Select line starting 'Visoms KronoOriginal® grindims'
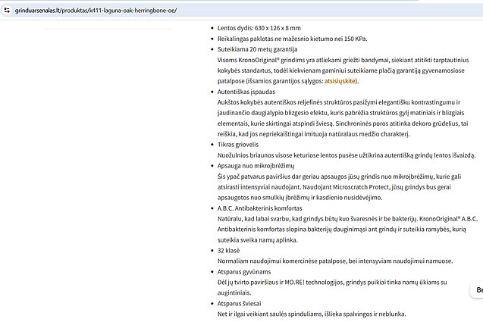This screenshot has width=483, height=322. tap(343, 60)
